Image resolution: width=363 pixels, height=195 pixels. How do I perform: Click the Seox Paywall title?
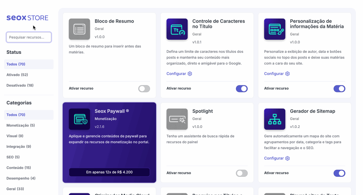click(112, 111)
